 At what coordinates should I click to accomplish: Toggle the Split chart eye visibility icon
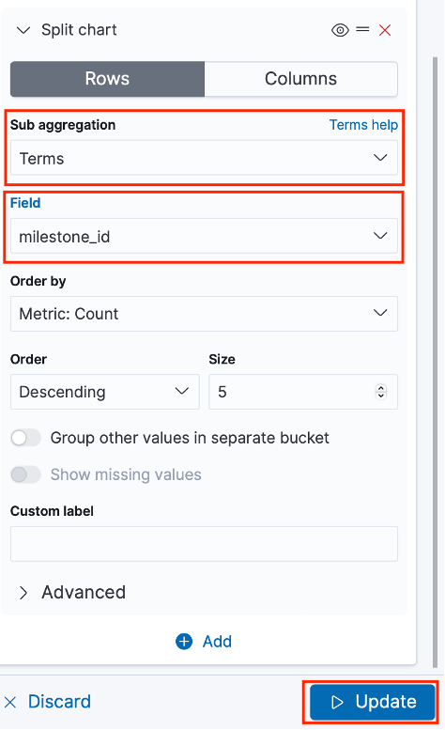(340, 31)
